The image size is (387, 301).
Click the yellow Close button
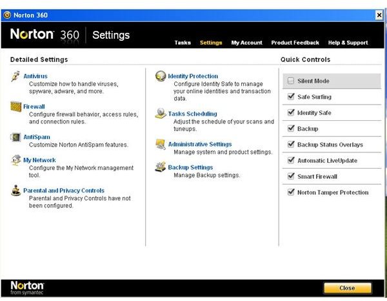348,288
